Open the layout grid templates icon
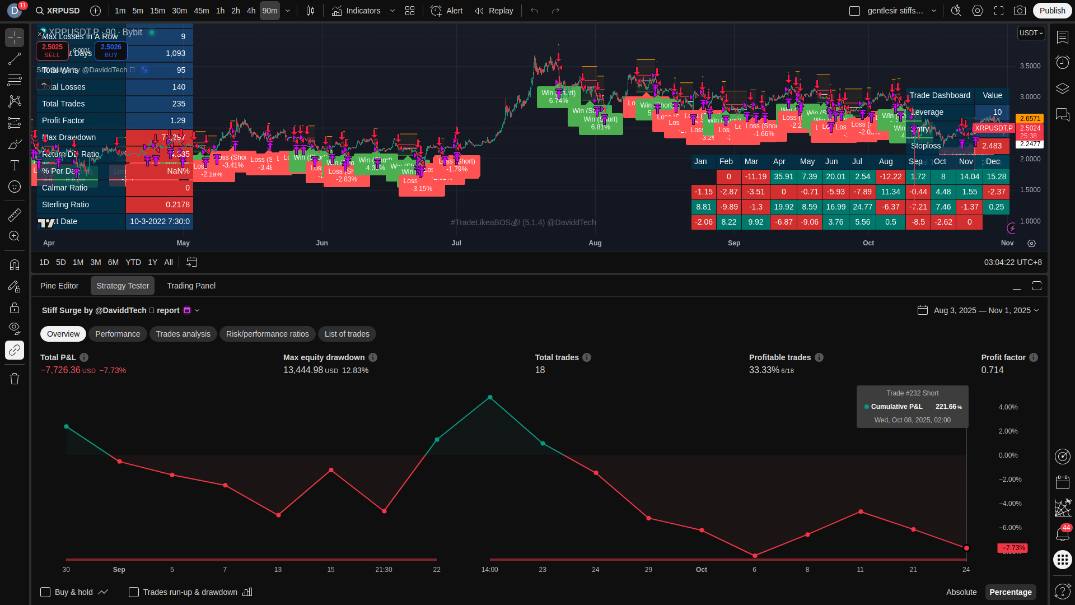Viewport: 1075px width, 605px height. click(x=410, y=11)
